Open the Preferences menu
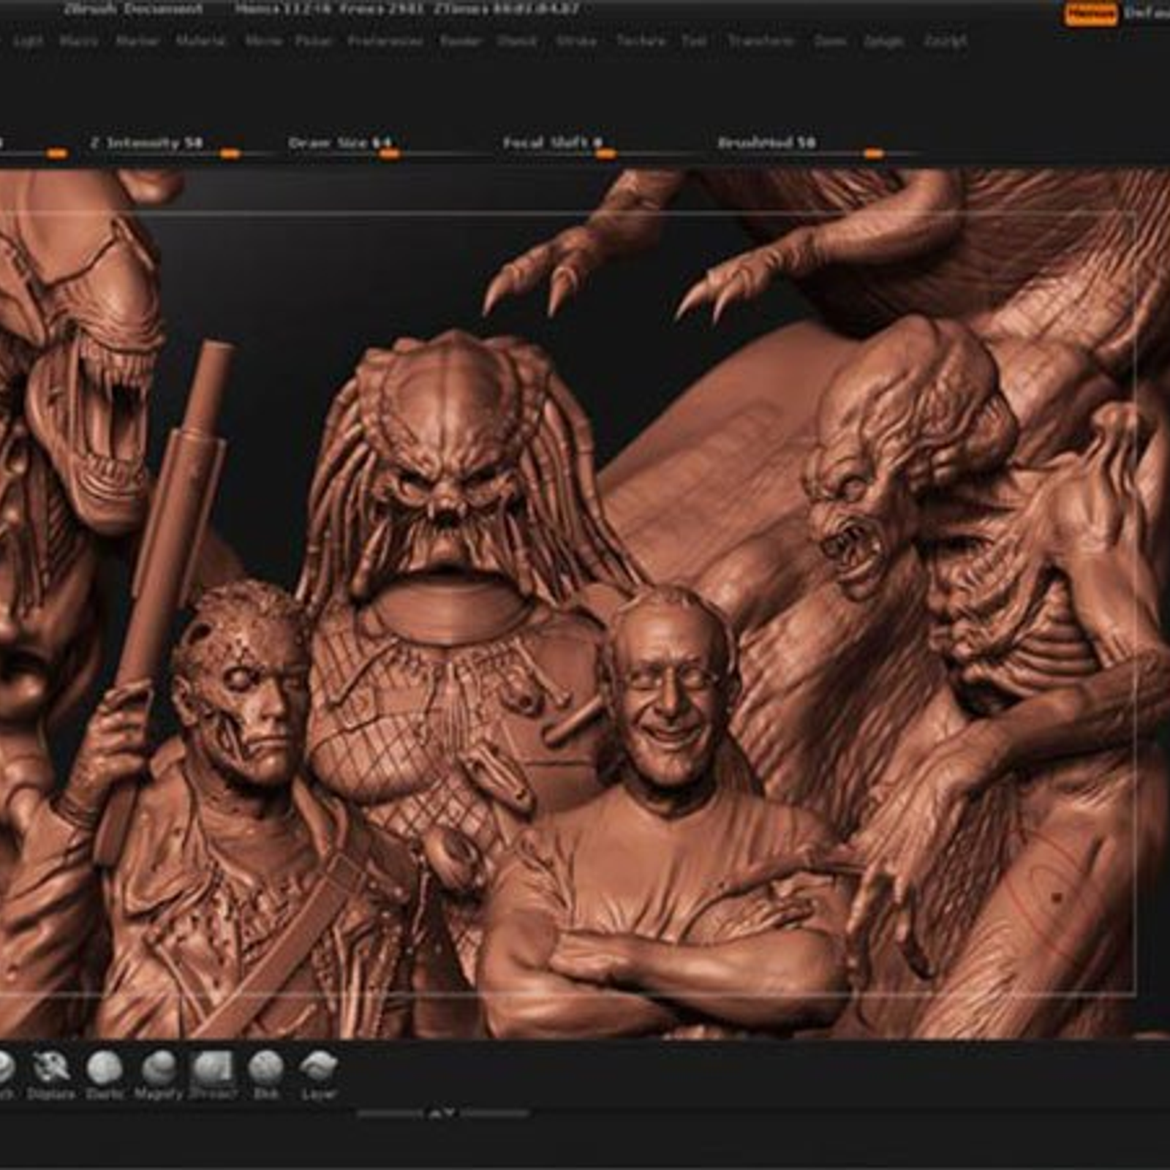The image size is (1170, 1170). pyautogui.click(x=385, y=41)
